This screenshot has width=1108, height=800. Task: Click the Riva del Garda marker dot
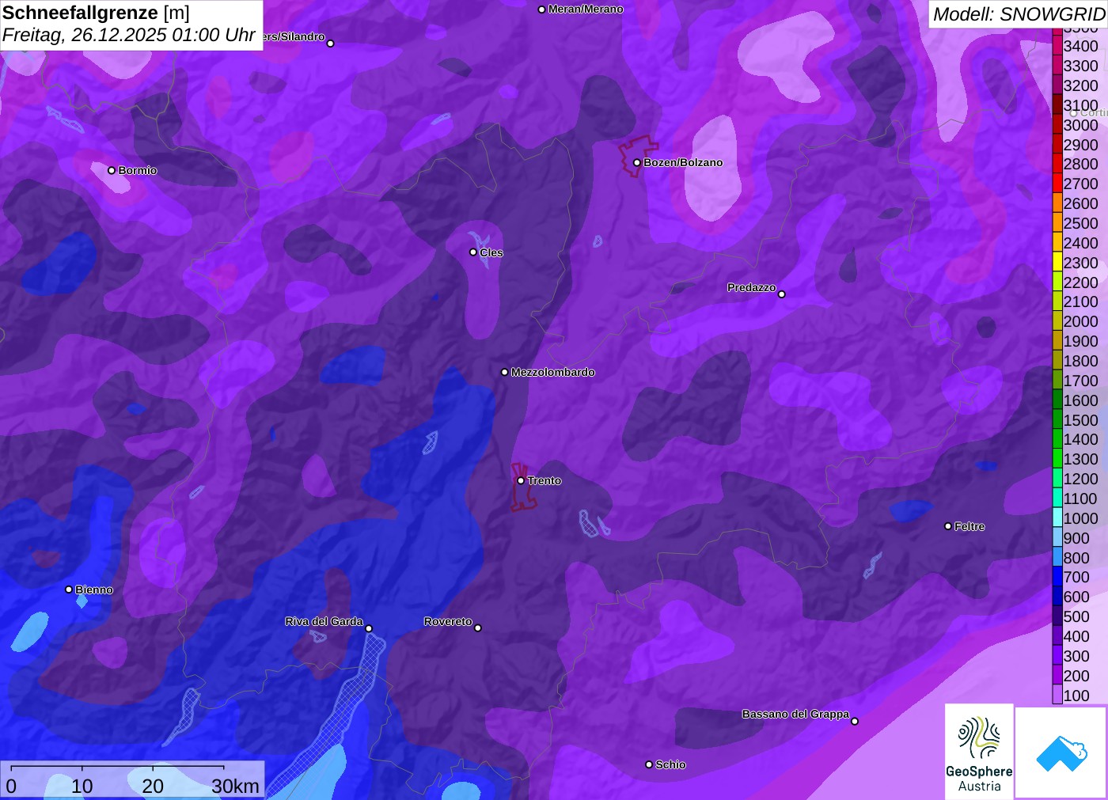point(369,629)
